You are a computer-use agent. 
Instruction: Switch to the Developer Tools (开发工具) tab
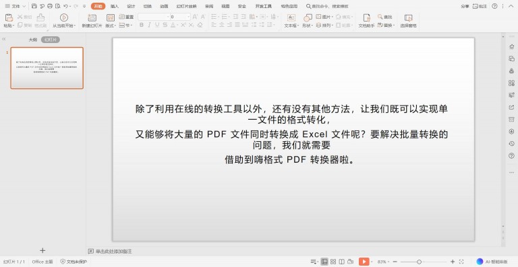pyautogui.click(x=264, y=6)
